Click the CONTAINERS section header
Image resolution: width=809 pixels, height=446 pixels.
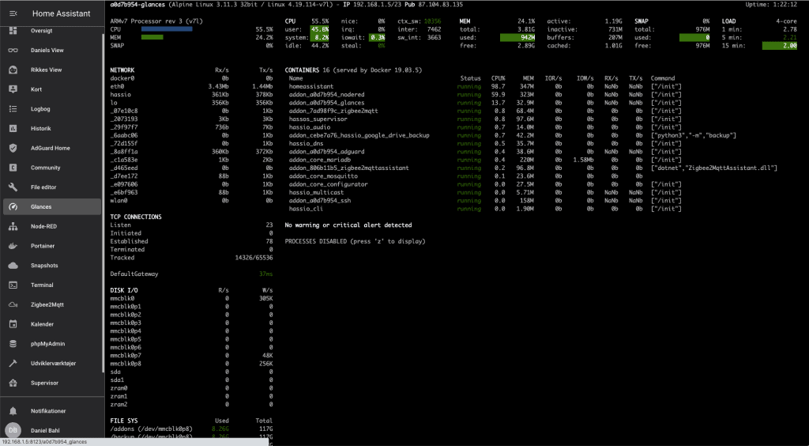click(302, 70)
